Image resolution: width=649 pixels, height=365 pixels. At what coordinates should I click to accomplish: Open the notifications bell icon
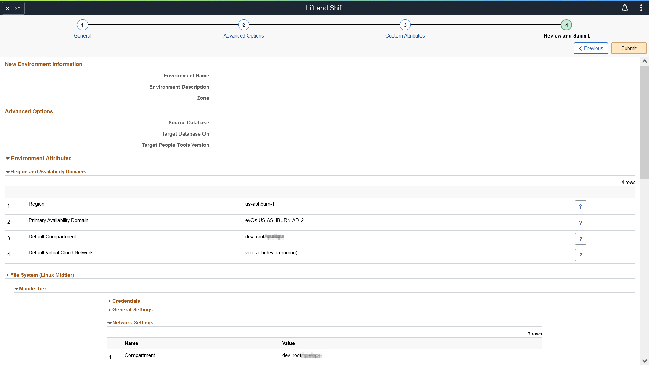625,8
